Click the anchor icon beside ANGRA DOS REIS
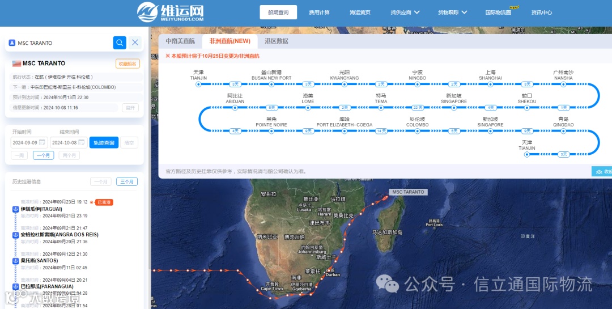The height and width of the screenshot is (309, 612). [16, 235]
